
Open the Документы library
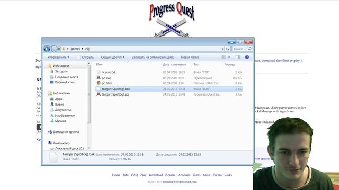[63, 110]
